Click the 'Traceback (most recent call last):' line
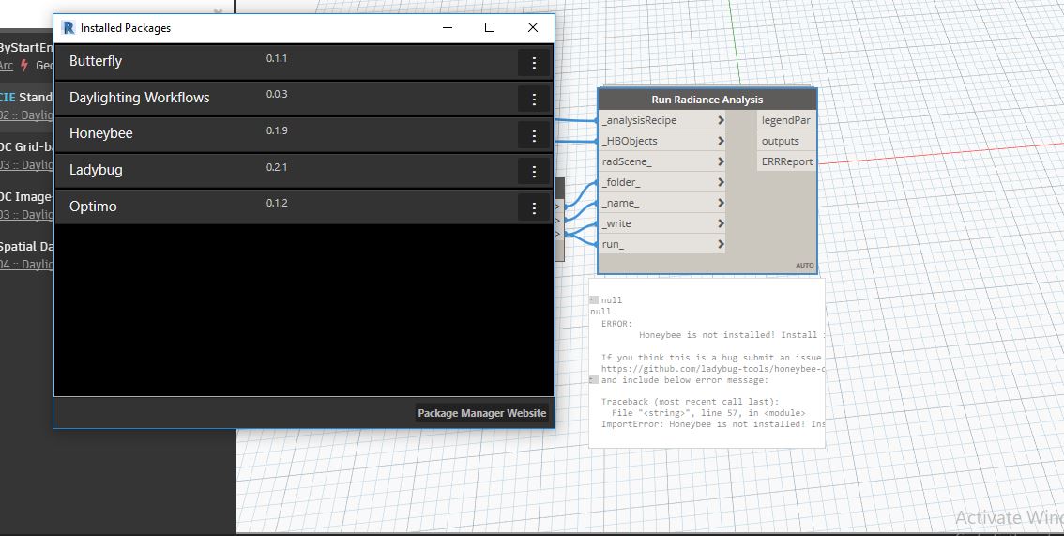The width and height of the screenshot is (1064, 536). [691, 402]
